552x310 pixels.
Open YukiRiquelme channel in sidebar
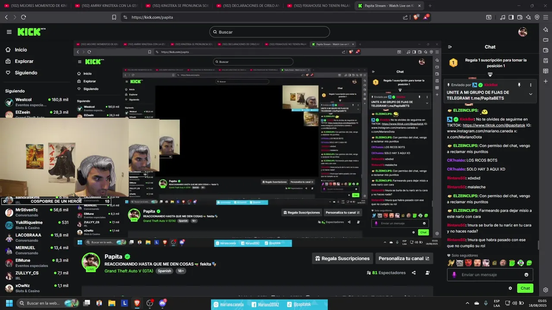pyautogui.click(x=37, y=225)
